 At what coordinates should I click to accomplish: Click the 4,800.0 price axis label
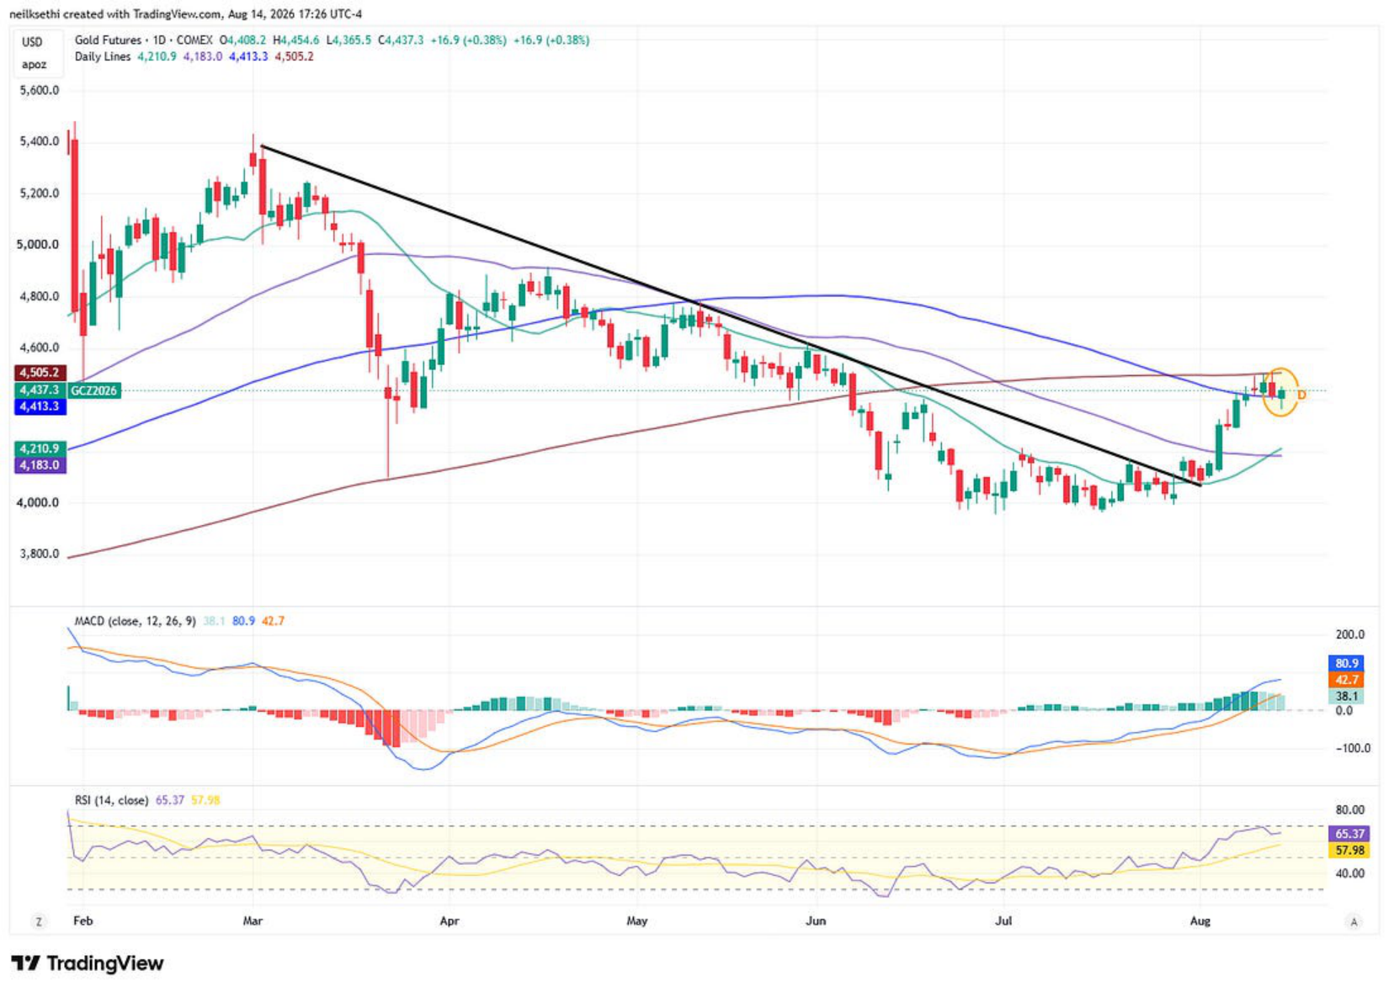[x=39, y=296]
